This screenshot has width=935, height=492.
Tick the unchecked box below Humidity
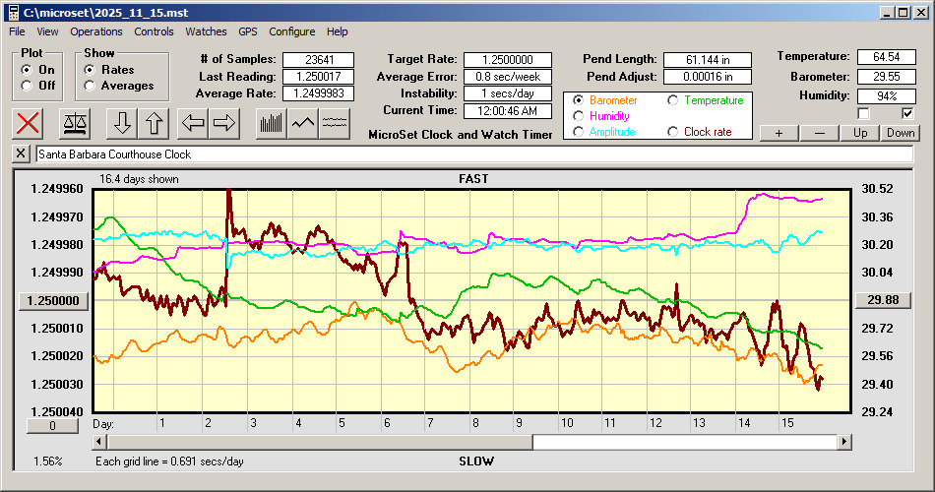863,113
